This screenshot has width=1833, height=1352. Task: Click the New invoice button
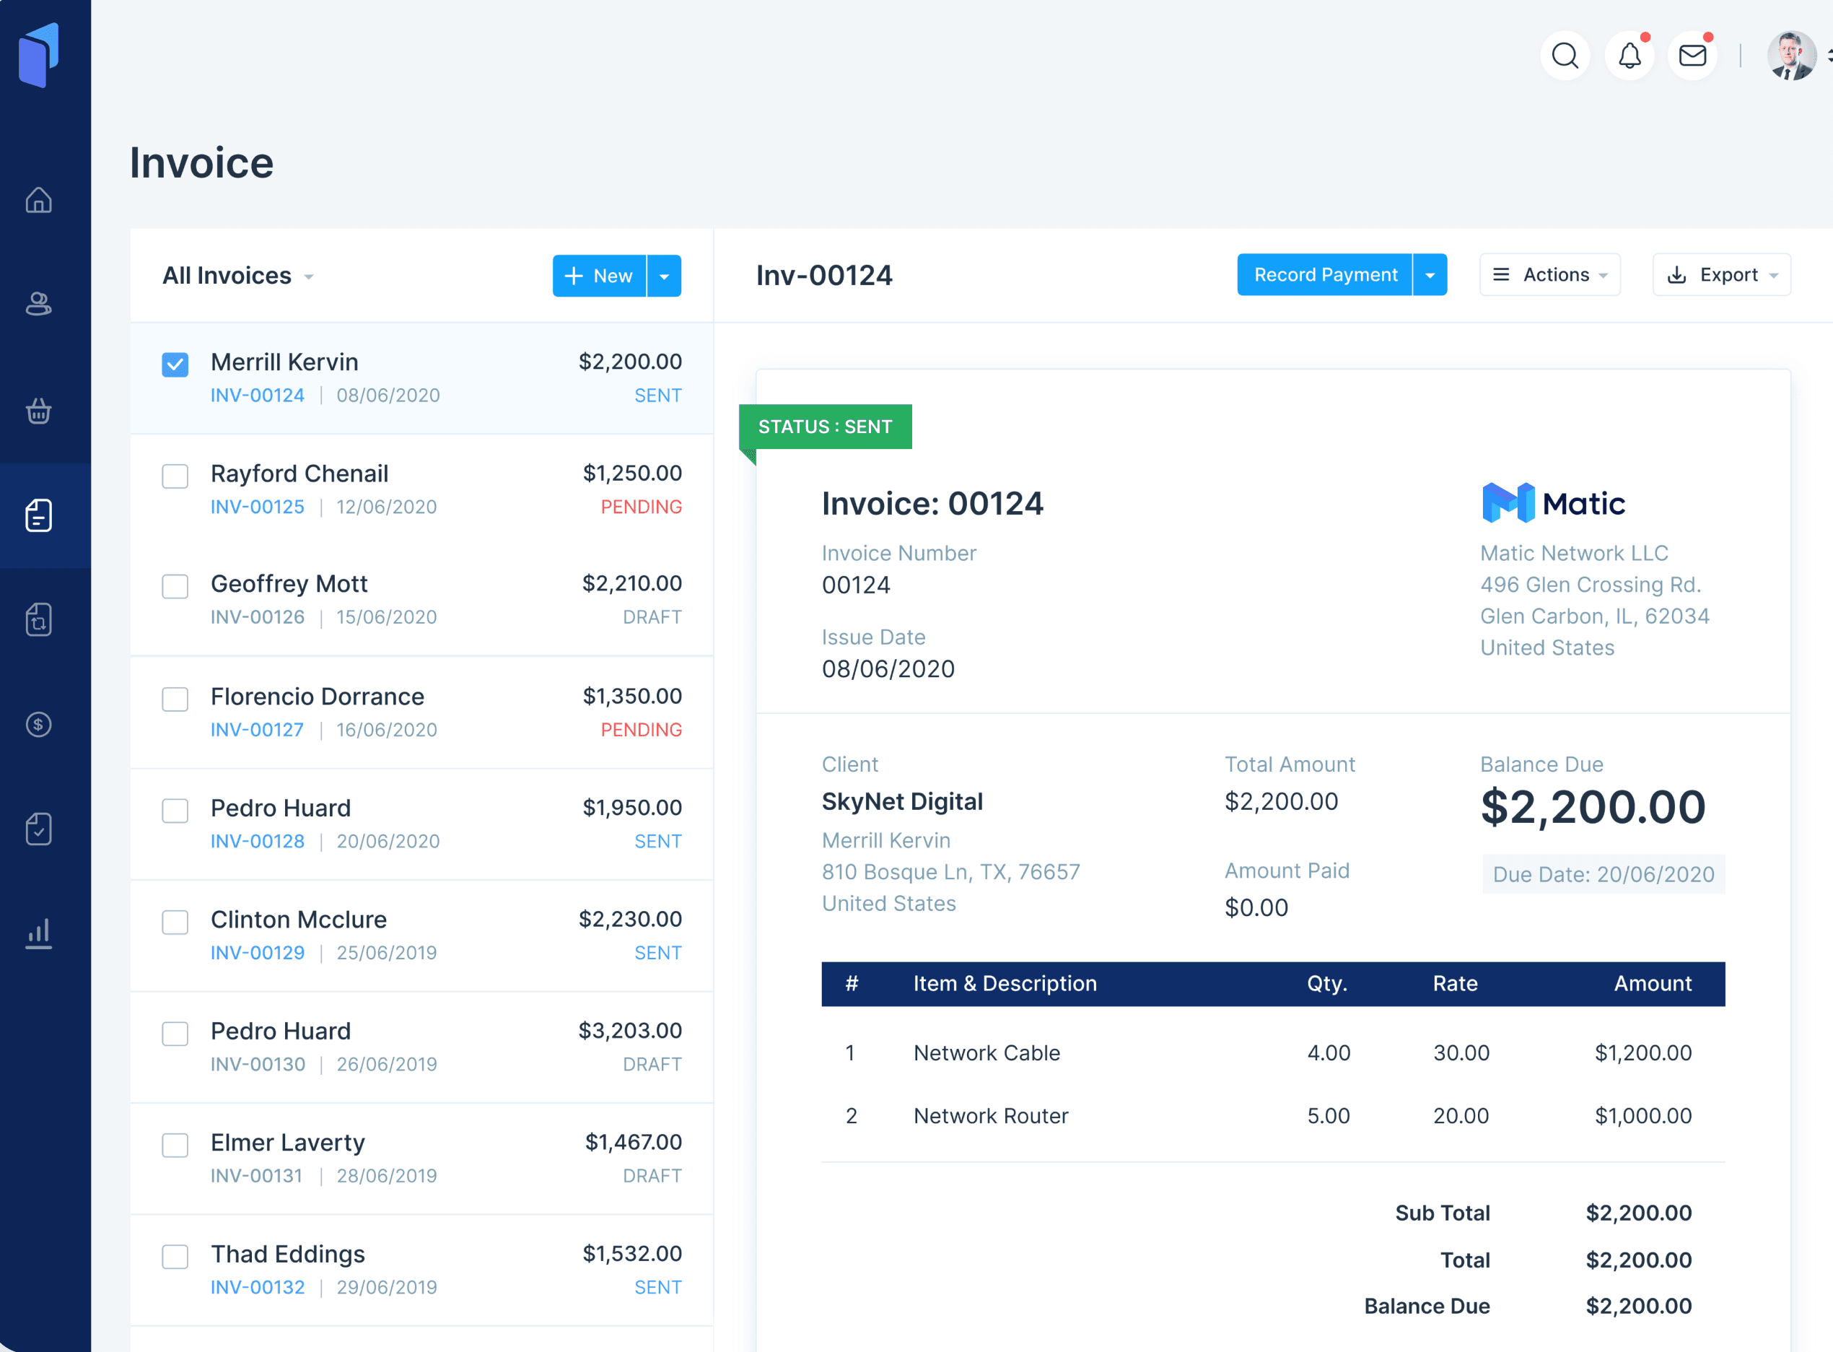tap(599, 276)
